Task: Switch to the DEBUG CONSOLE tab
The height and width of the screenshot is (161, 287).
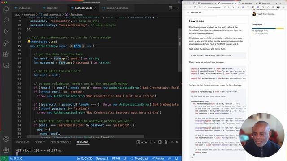Action: point(61,142)
